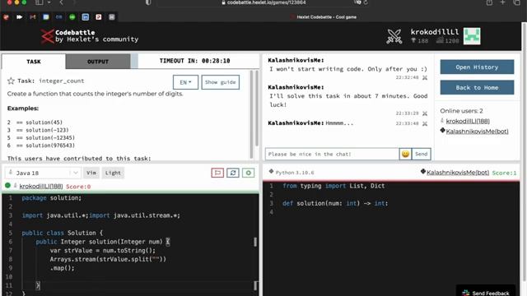Click the green check solution button
Image resolution: width=527 pixels, height=296 pixels.
[249, 173]
